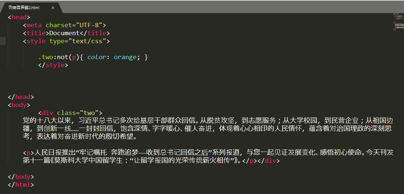Click the word Document in title tag
404x194 pixels.
click(64, 33)
